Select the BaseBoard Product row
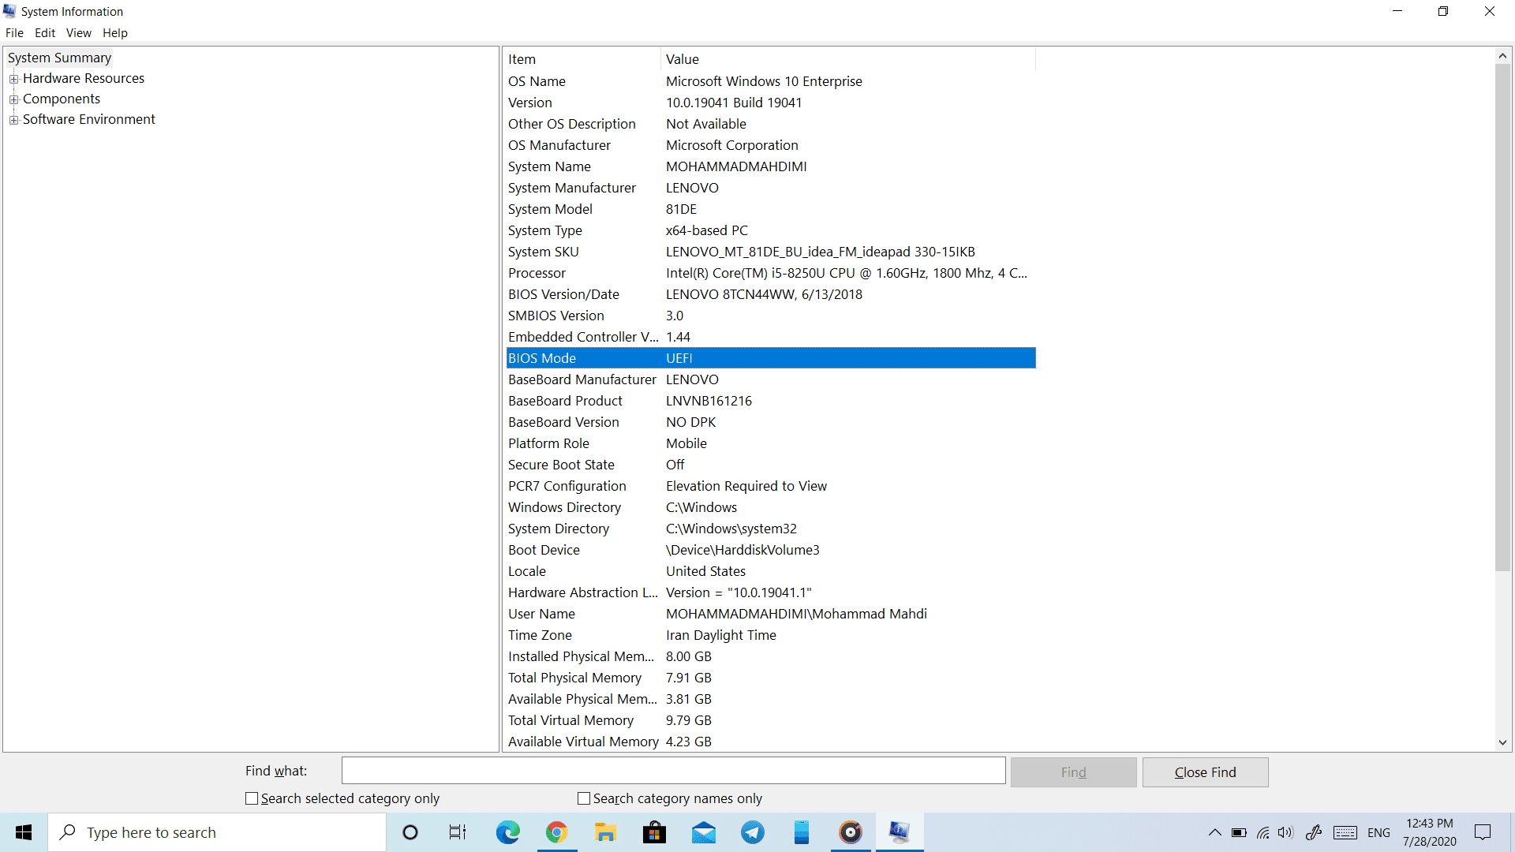 (770, 401)
